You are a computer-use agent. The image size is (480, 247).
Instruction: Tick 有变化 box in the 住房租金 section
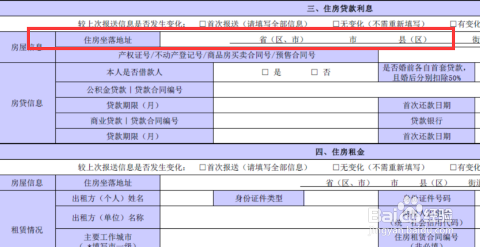(x=453, y=167)
